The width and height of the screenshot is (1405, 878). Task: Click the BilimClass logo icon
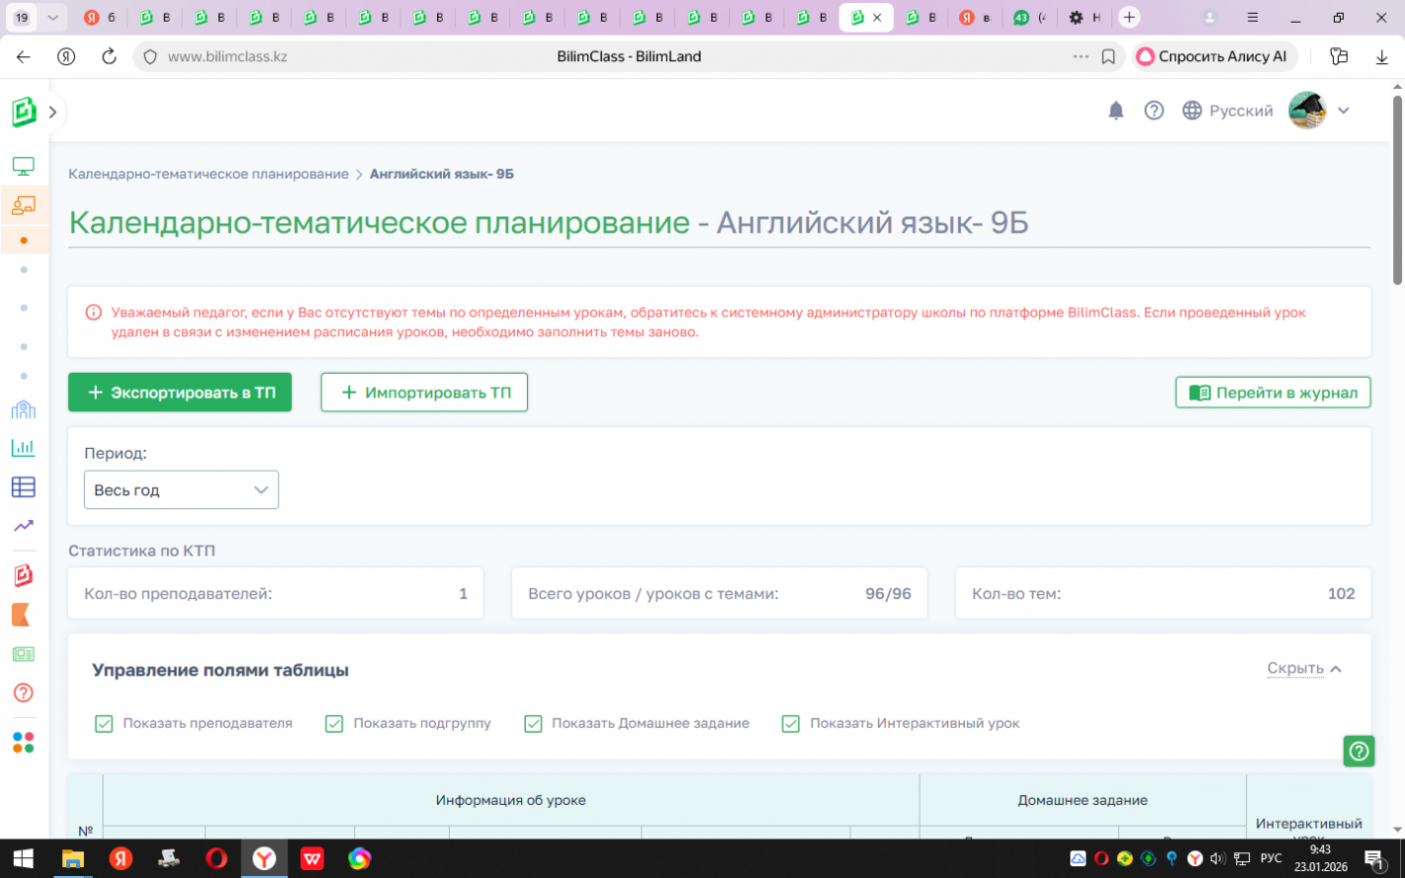tap(24, 111)
